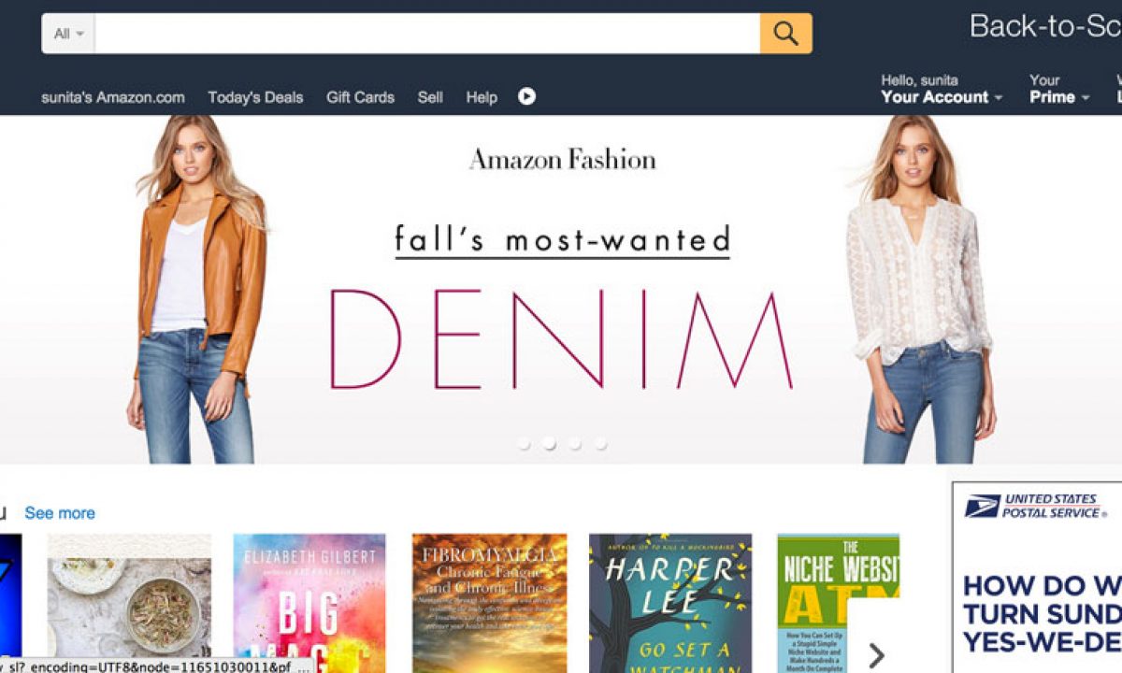Click the round play arrow icon beside Help
The height and width of the screenshot is (673, 1122).
(527, 96)
